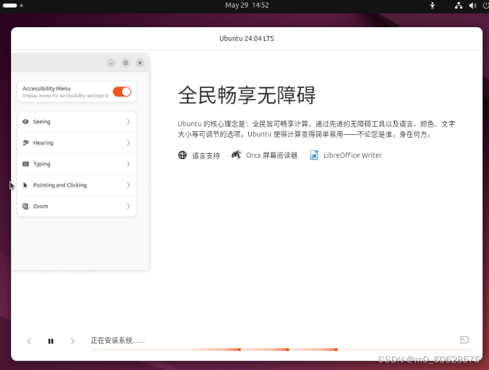
Task: Open the Hearing settings row
Action: pos(77,143)
